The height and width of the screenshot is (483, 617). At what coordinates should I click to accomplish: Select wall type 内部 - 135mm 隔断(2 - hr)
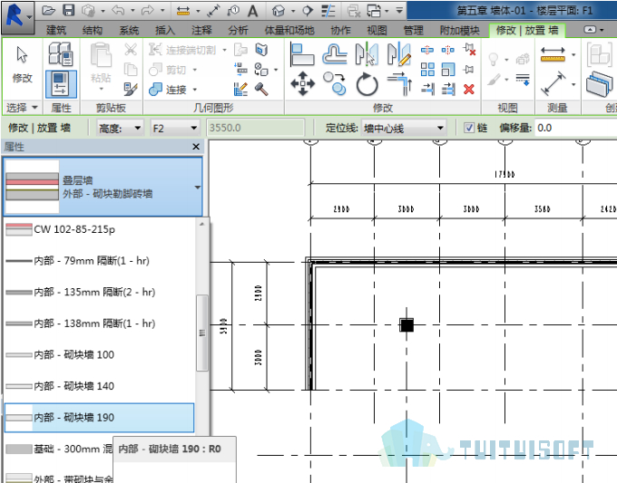click(99, 292)
